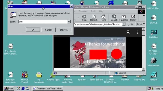Open the Notepad desktop shortcut
163x91 pixels.
tap(154, 76)
